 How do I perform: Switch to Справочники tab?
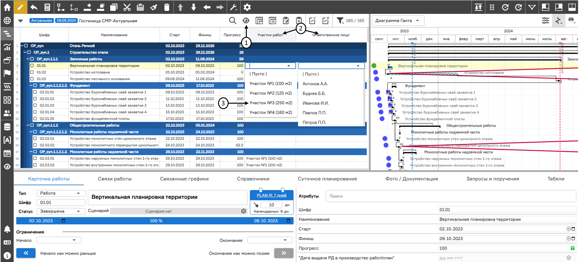pos(253,179)
